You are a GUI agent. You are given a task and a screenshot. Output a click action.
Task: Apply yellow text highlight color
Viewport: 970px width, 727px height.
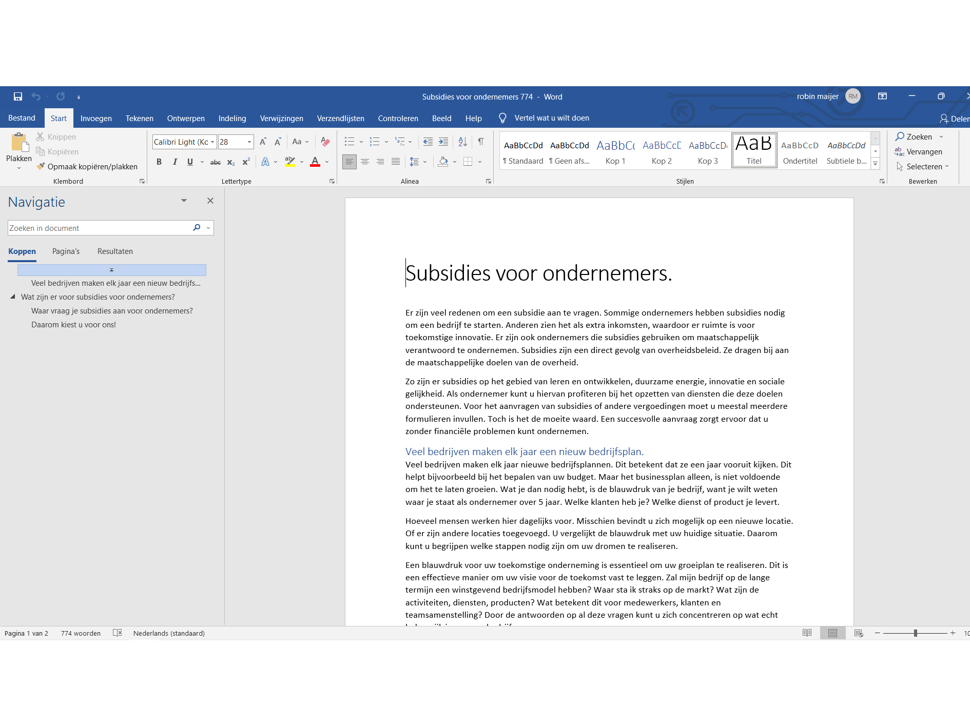coord(290,162)
